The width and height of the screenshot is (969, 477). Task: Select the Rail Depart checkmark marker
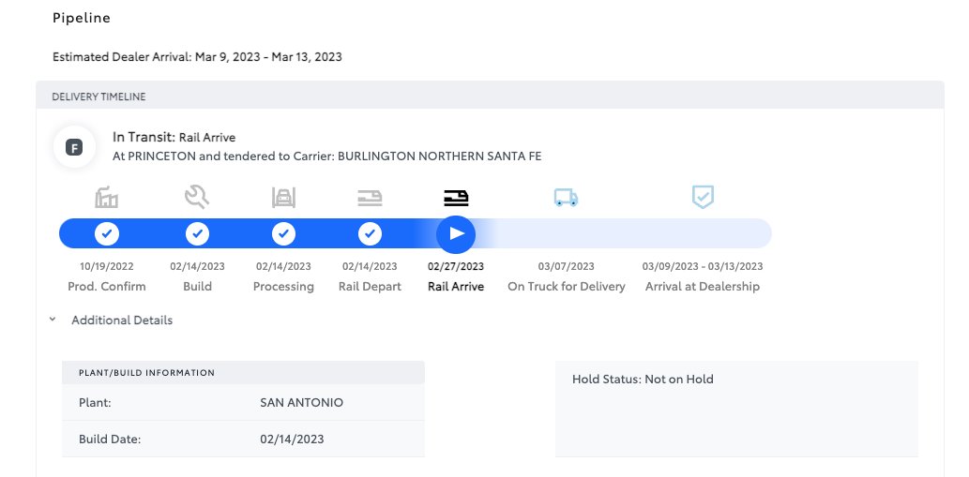click(370, 234)
